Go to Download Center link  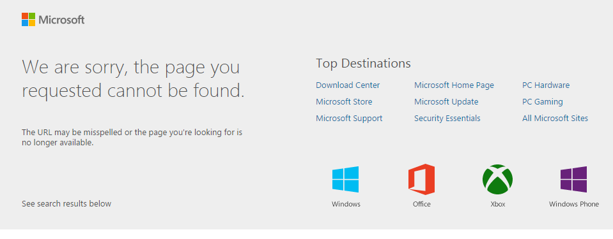348,85
